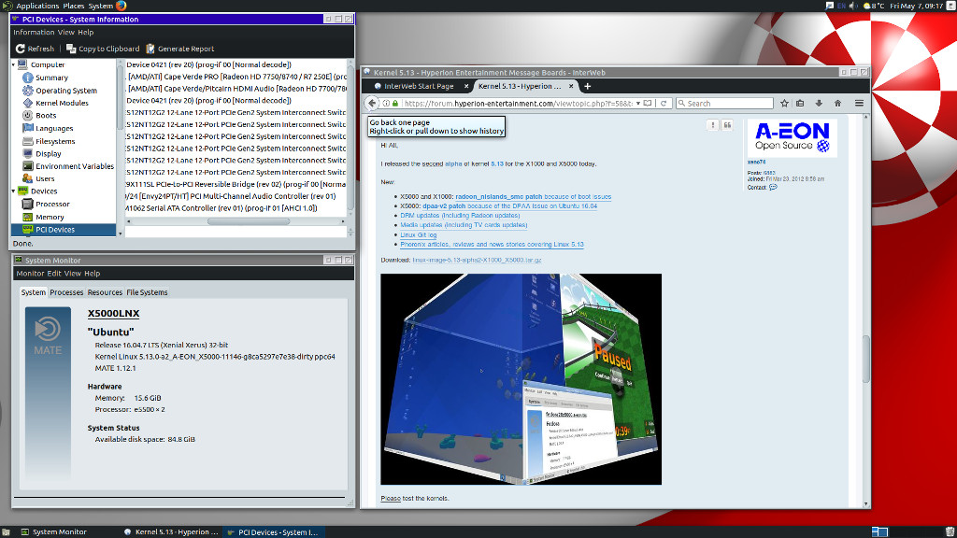Open the Linux Git log link
This screenshot has height=538, width=957.
(x=418, y=234)
